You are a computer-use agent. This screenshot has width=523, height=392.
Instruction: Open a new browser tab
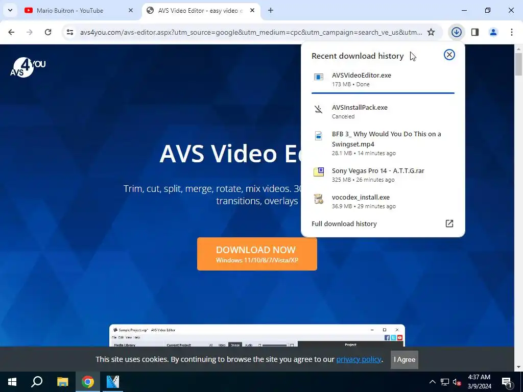[x=271, y=10]
